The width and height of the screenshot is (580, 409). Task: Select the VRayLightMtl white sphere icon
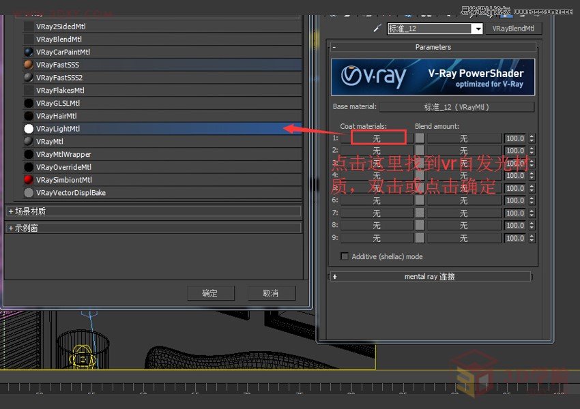click(x=29, y=129)
